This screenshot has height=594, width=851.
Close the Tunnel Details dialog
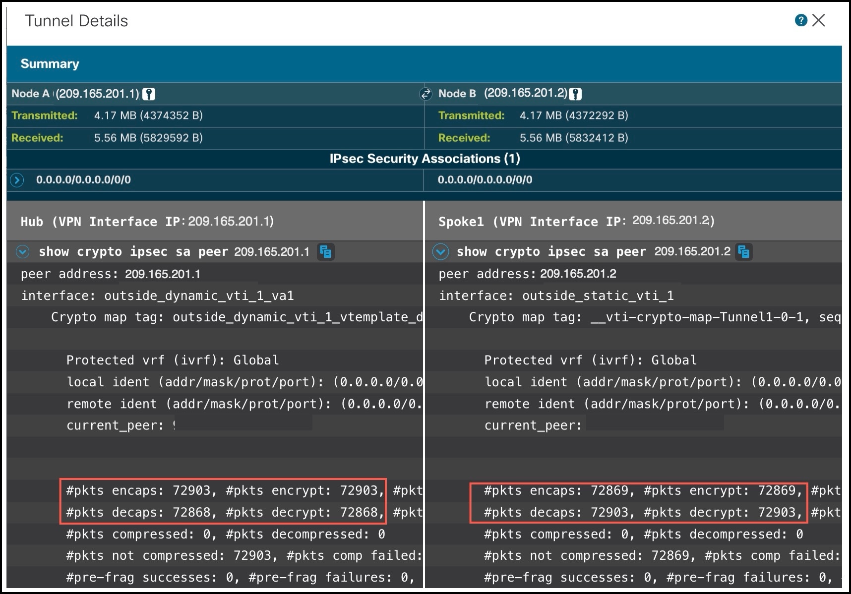819,20
